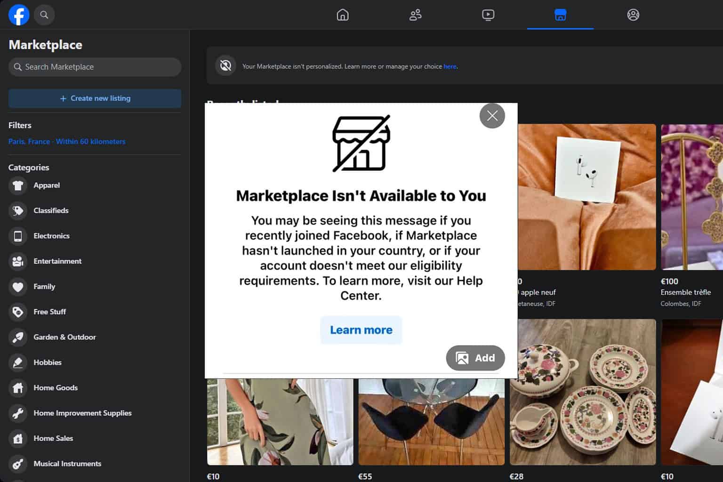Image resolution: width=723 pixels, height=482 pixels.
Task: Click the Add image button
Action: (x=475, y=358)
